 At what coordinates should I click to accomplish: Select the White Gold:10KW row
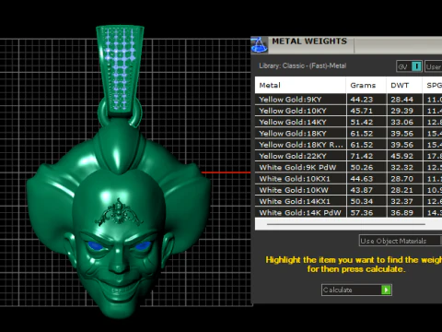point(348,190)
